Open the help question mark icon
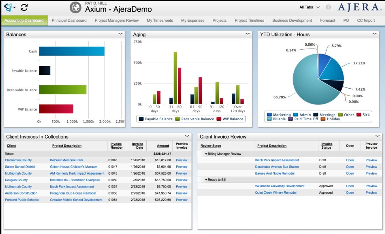 pyautogui.click(x=328, y=7)
